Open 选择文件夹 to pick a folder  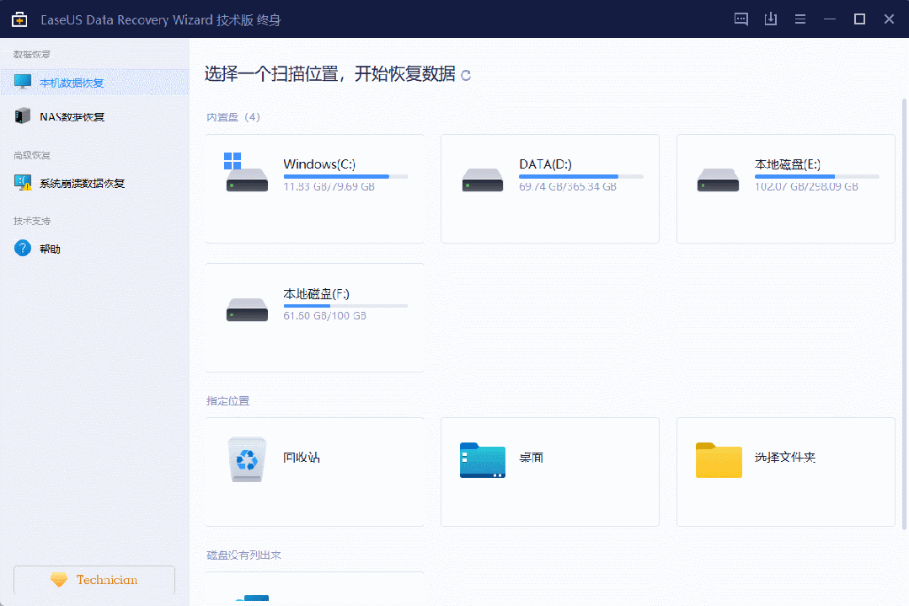785,472
